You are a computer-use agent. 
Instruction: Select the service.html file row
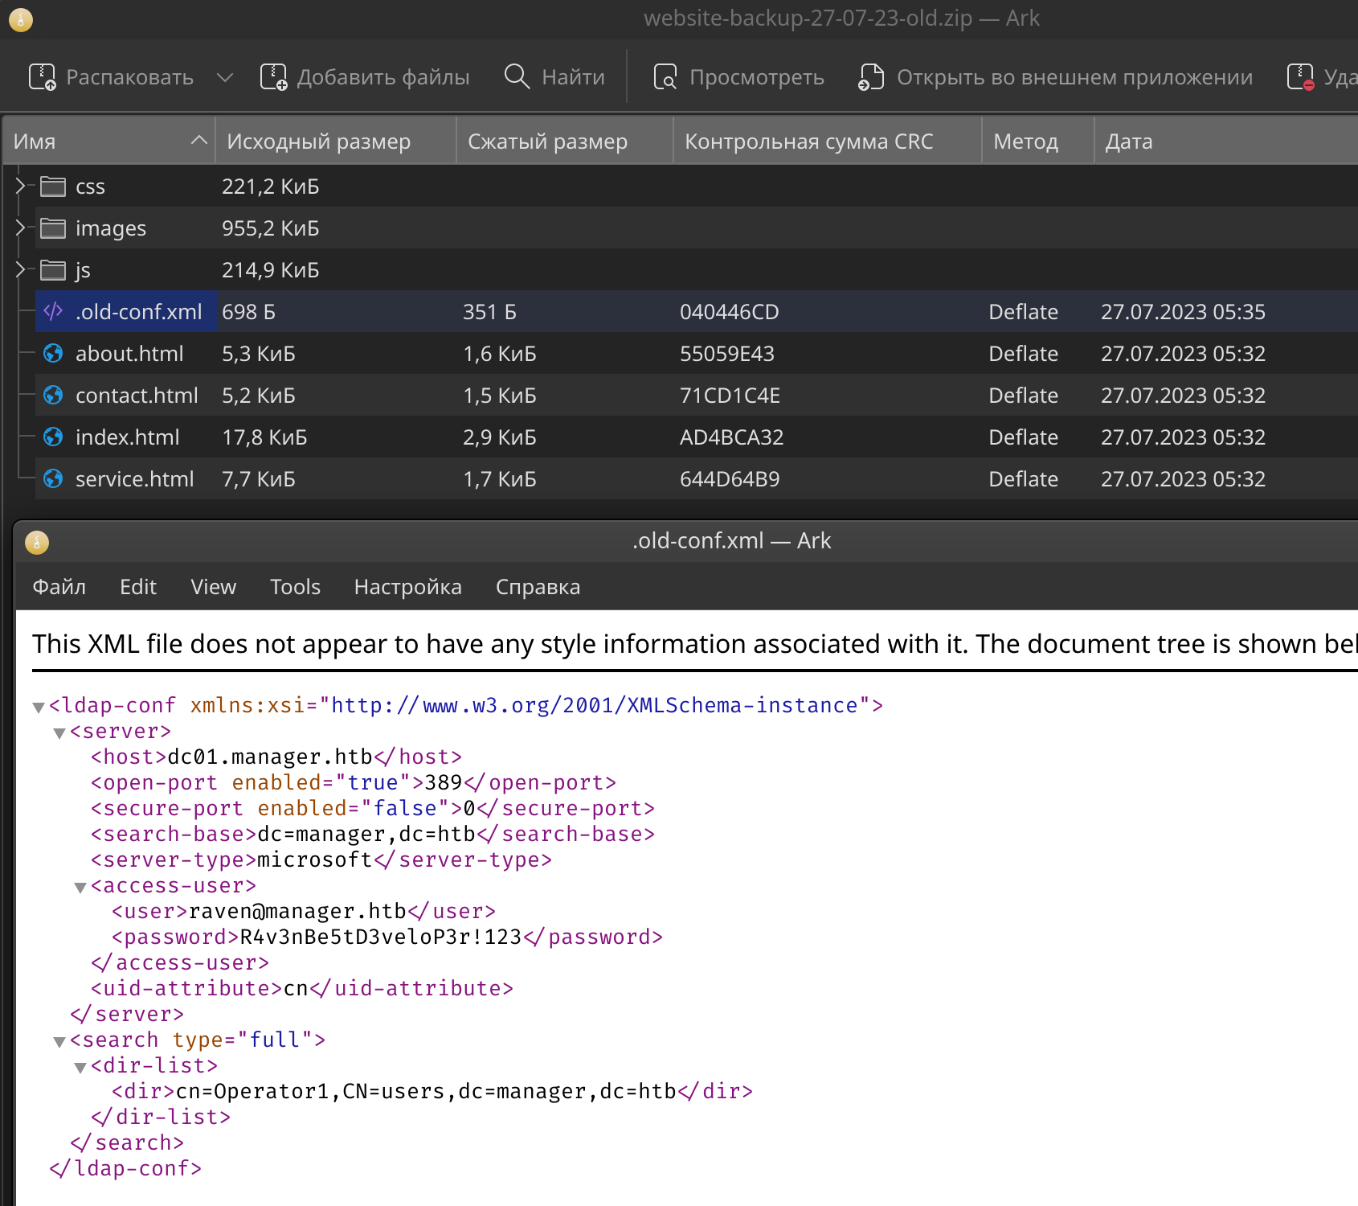696,478
